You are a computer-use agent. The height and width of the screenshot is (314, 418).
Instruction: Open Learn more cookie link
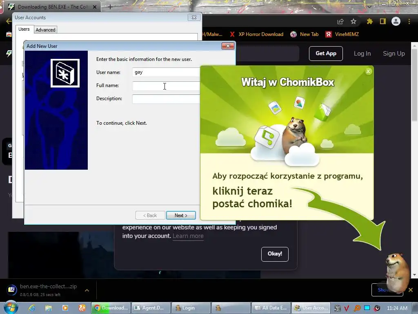[188, 236]
